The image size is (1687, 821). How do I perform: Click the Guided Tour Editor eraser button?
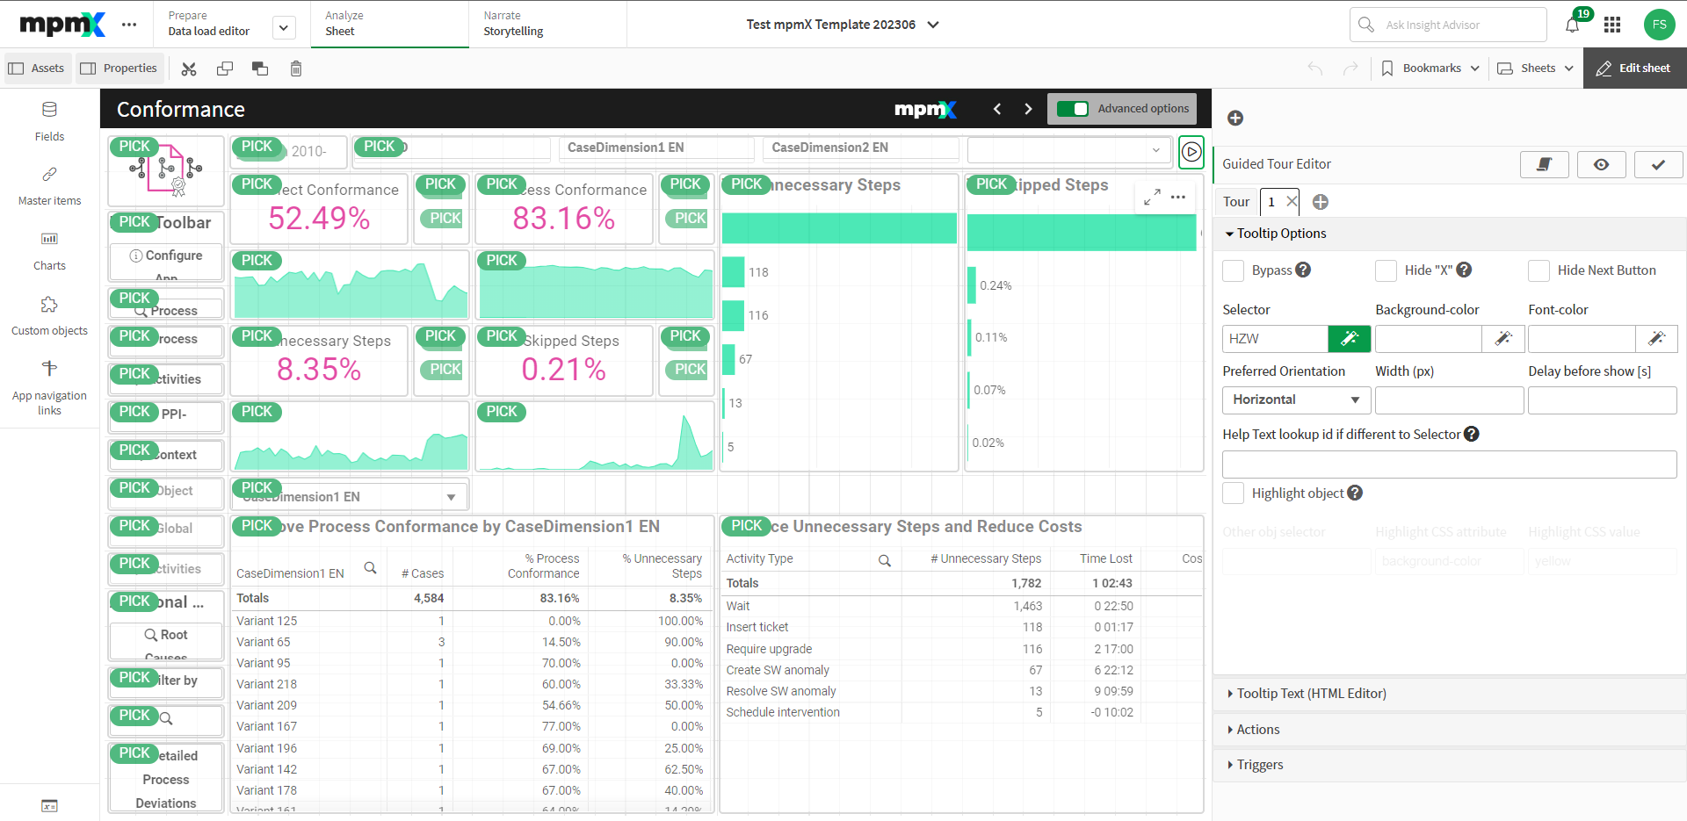1545,164
